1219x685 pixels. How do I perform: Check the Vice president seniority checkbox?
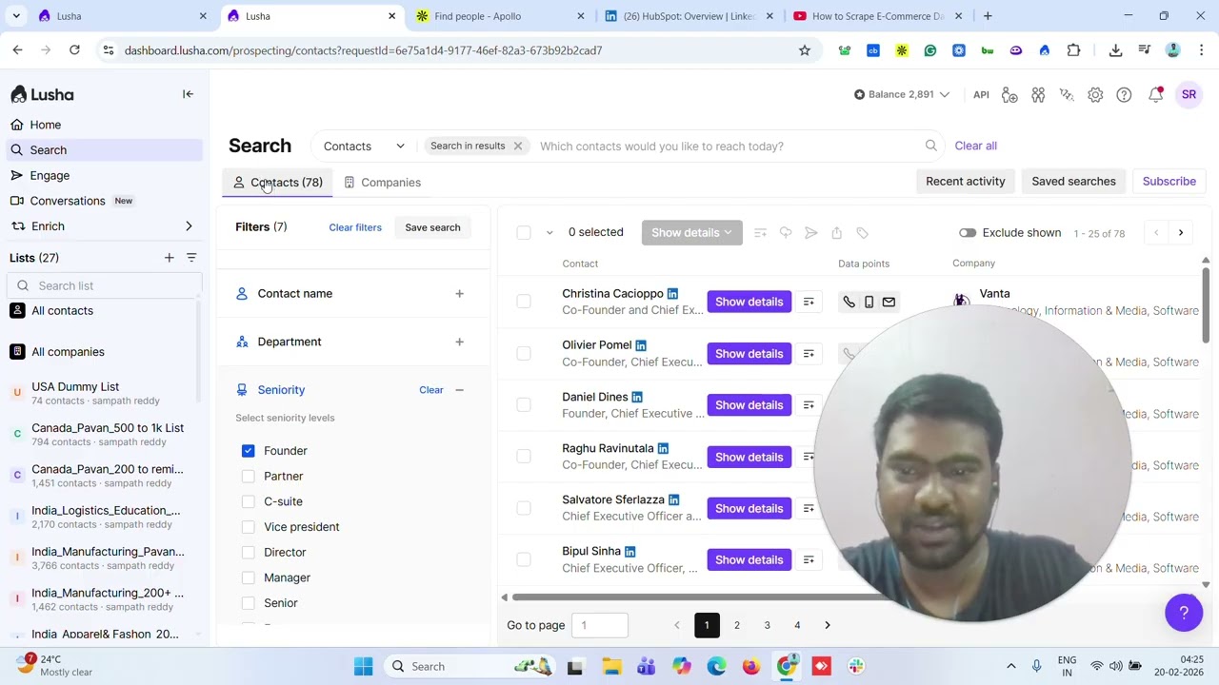coord(248,527)
